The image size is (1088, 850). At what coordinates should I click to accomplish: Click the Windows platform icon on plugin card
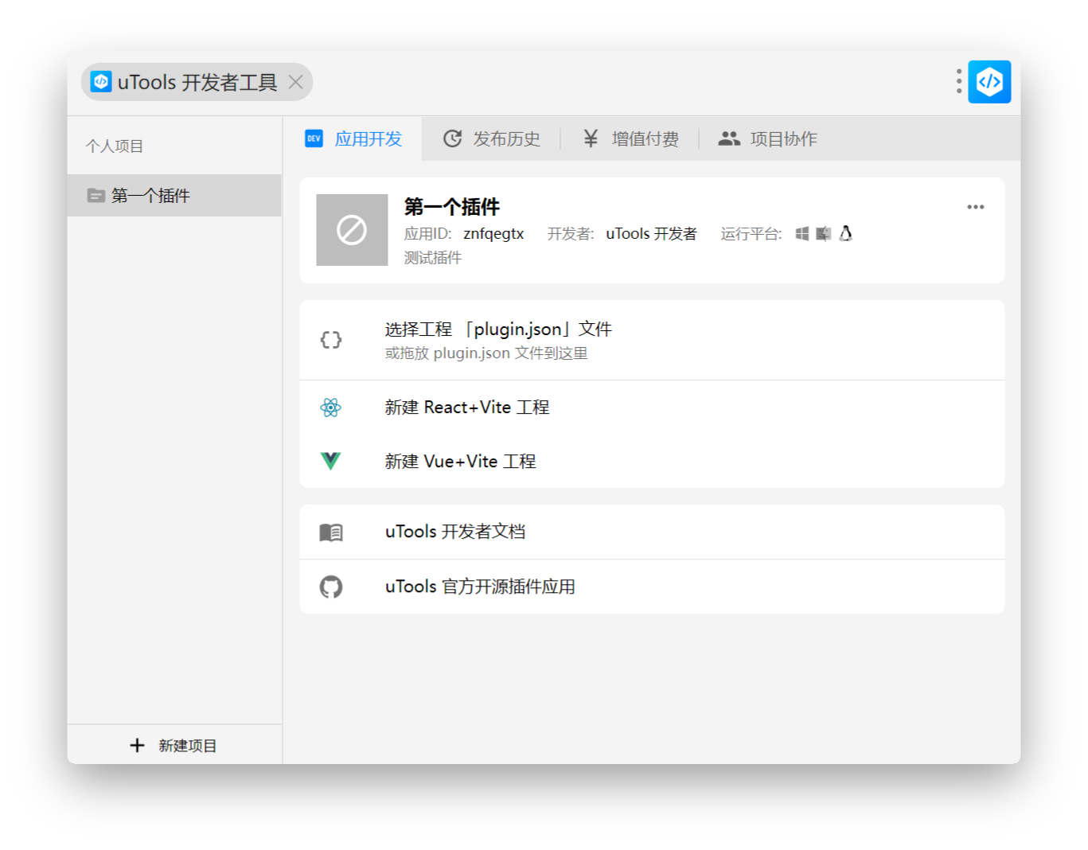pyautogui.click(x=801, y=233)
